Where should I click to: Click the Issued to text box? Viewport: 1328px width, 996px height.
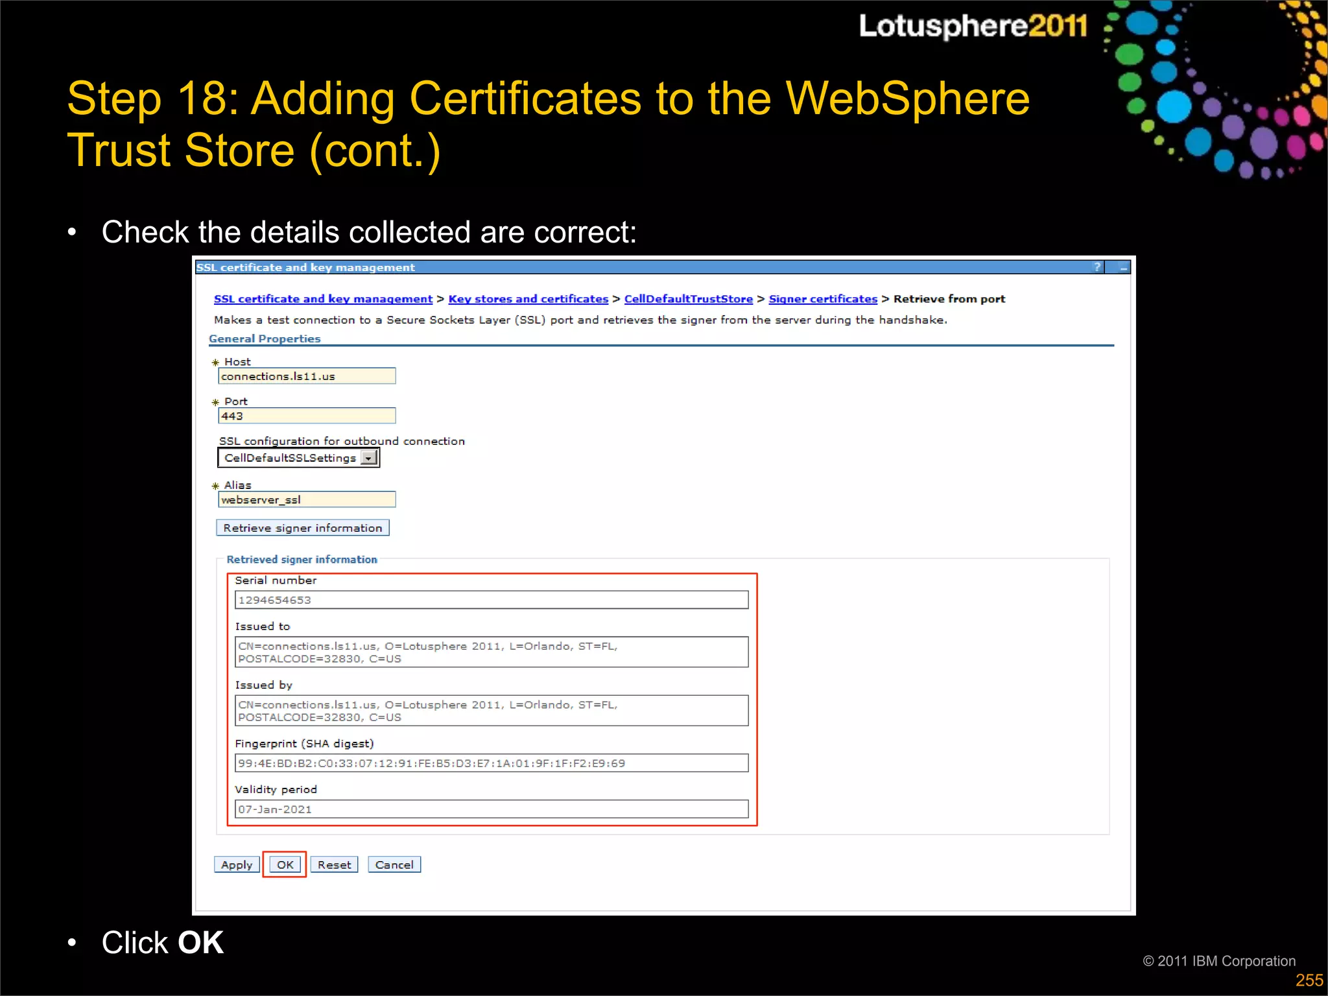point(492,652)
